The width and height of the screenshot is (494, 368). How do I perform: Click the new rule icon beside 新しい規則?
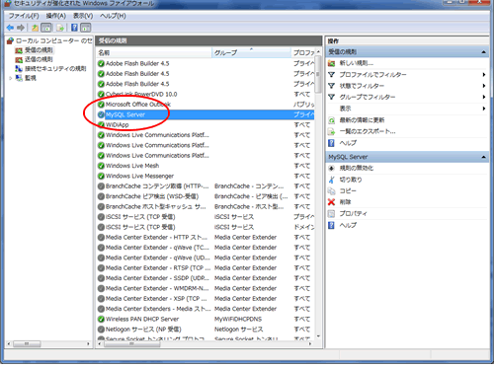(x=331, y=63)
